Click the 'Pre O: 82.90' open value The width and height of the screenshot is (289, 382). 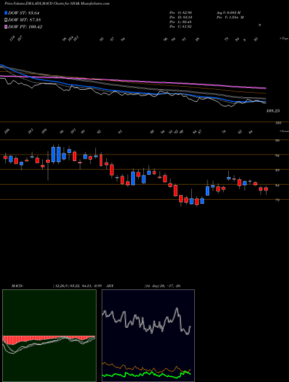180,12
